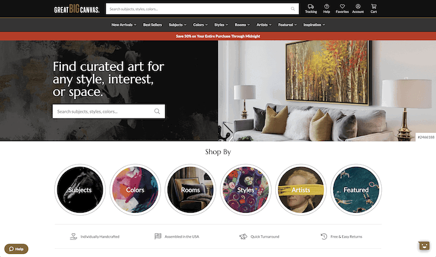Click the magnifier icon in hero search box
The height and width of the screenshot is (257, 436).
point(157,112)
